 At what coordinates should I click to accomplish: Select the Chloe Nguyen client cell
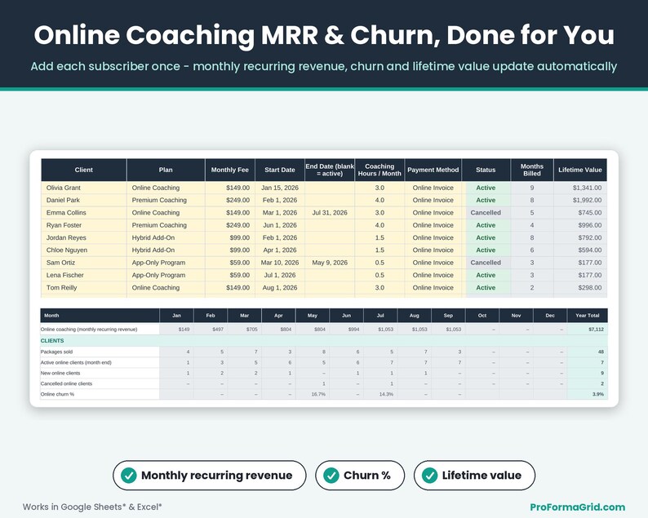pos(84,250)
